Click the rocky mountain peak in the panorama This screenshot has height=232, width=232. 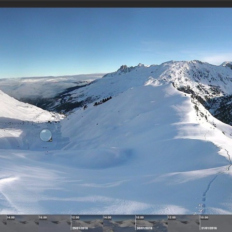tap(124, 69)
